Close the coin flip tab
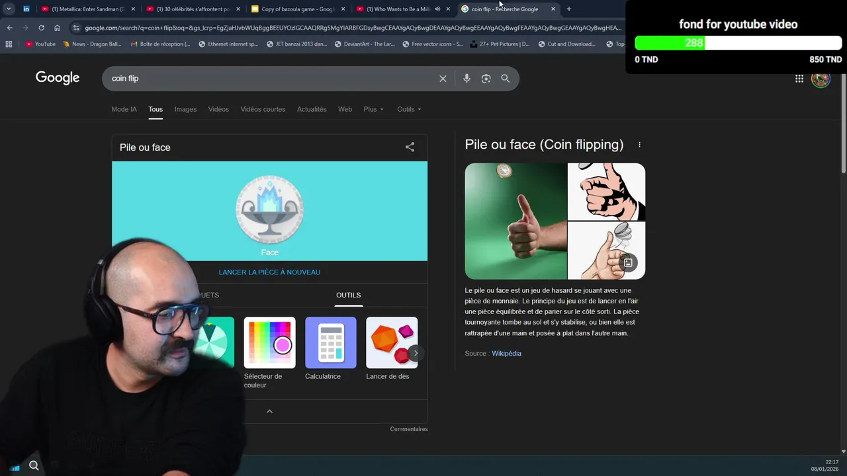Viewport: 847px width, 476px height. click(553, 9)
